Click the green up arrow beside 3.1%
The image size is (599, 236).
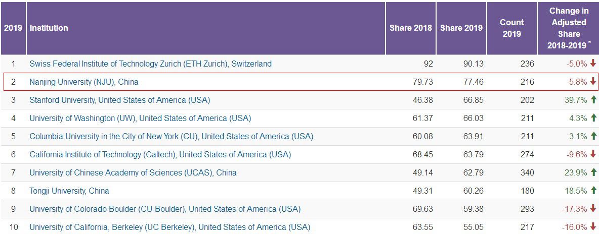tap(593, 136)
